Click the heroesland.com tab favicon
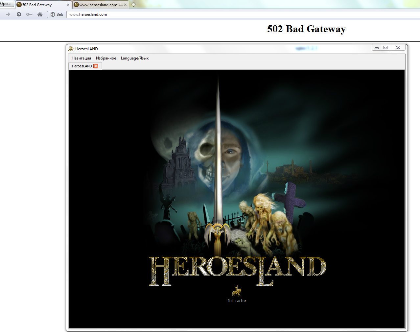Screen dimensions: 420x332 click(76, 5)
